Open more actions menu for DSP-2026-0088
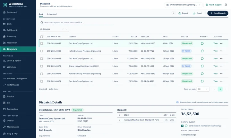The height and width of the screenshot is (138, 231). point(221,51)
